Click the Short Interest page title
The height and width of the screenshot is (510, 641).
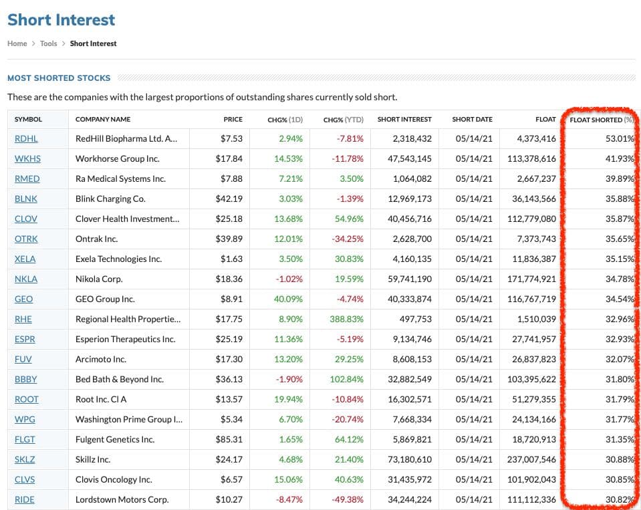click(x=61, y=19)
